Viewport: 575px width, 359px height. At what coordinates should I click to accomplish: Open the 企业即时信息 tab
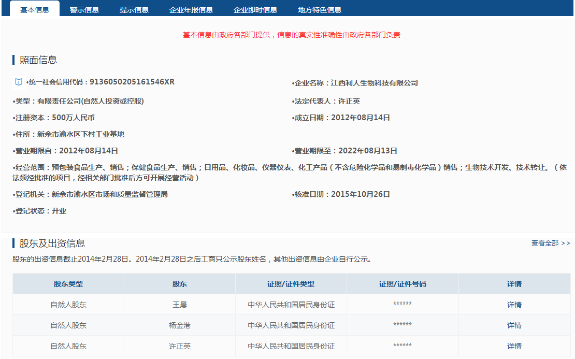[x=255, y=10]
